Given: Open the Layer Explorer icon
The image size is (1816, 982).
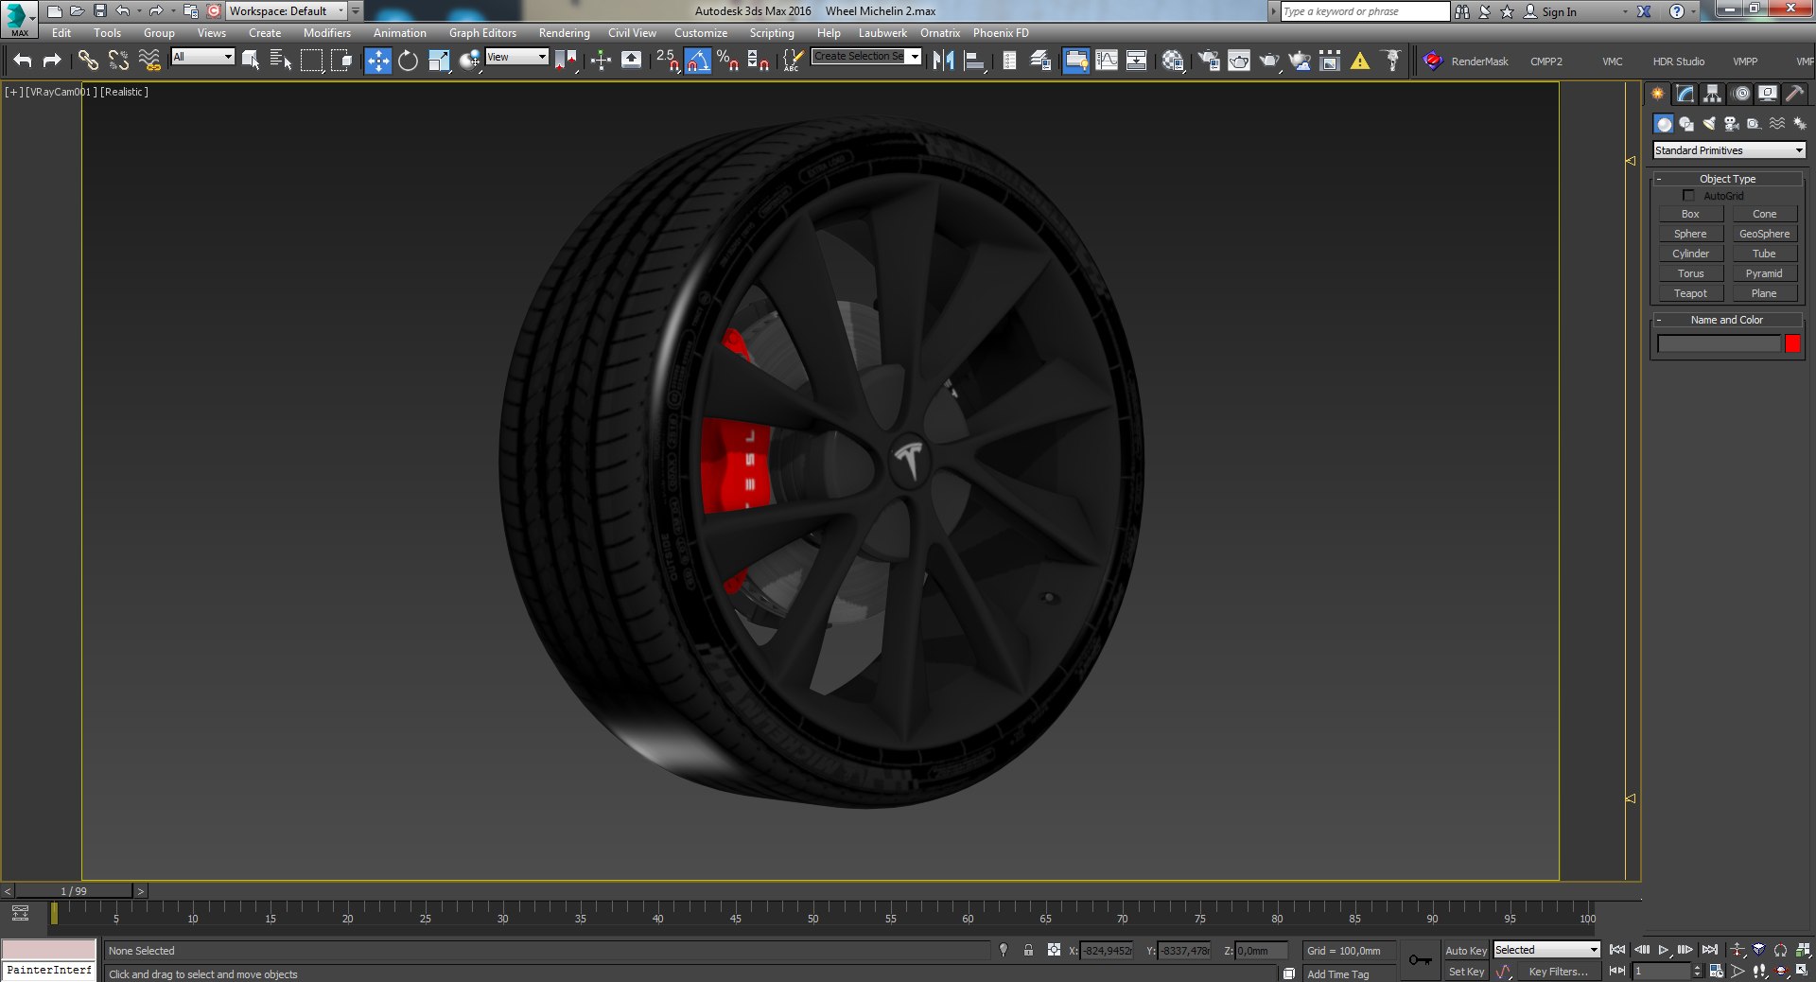Looking at the screenshot, I should pyautogui.click(x=1040, y=61).
